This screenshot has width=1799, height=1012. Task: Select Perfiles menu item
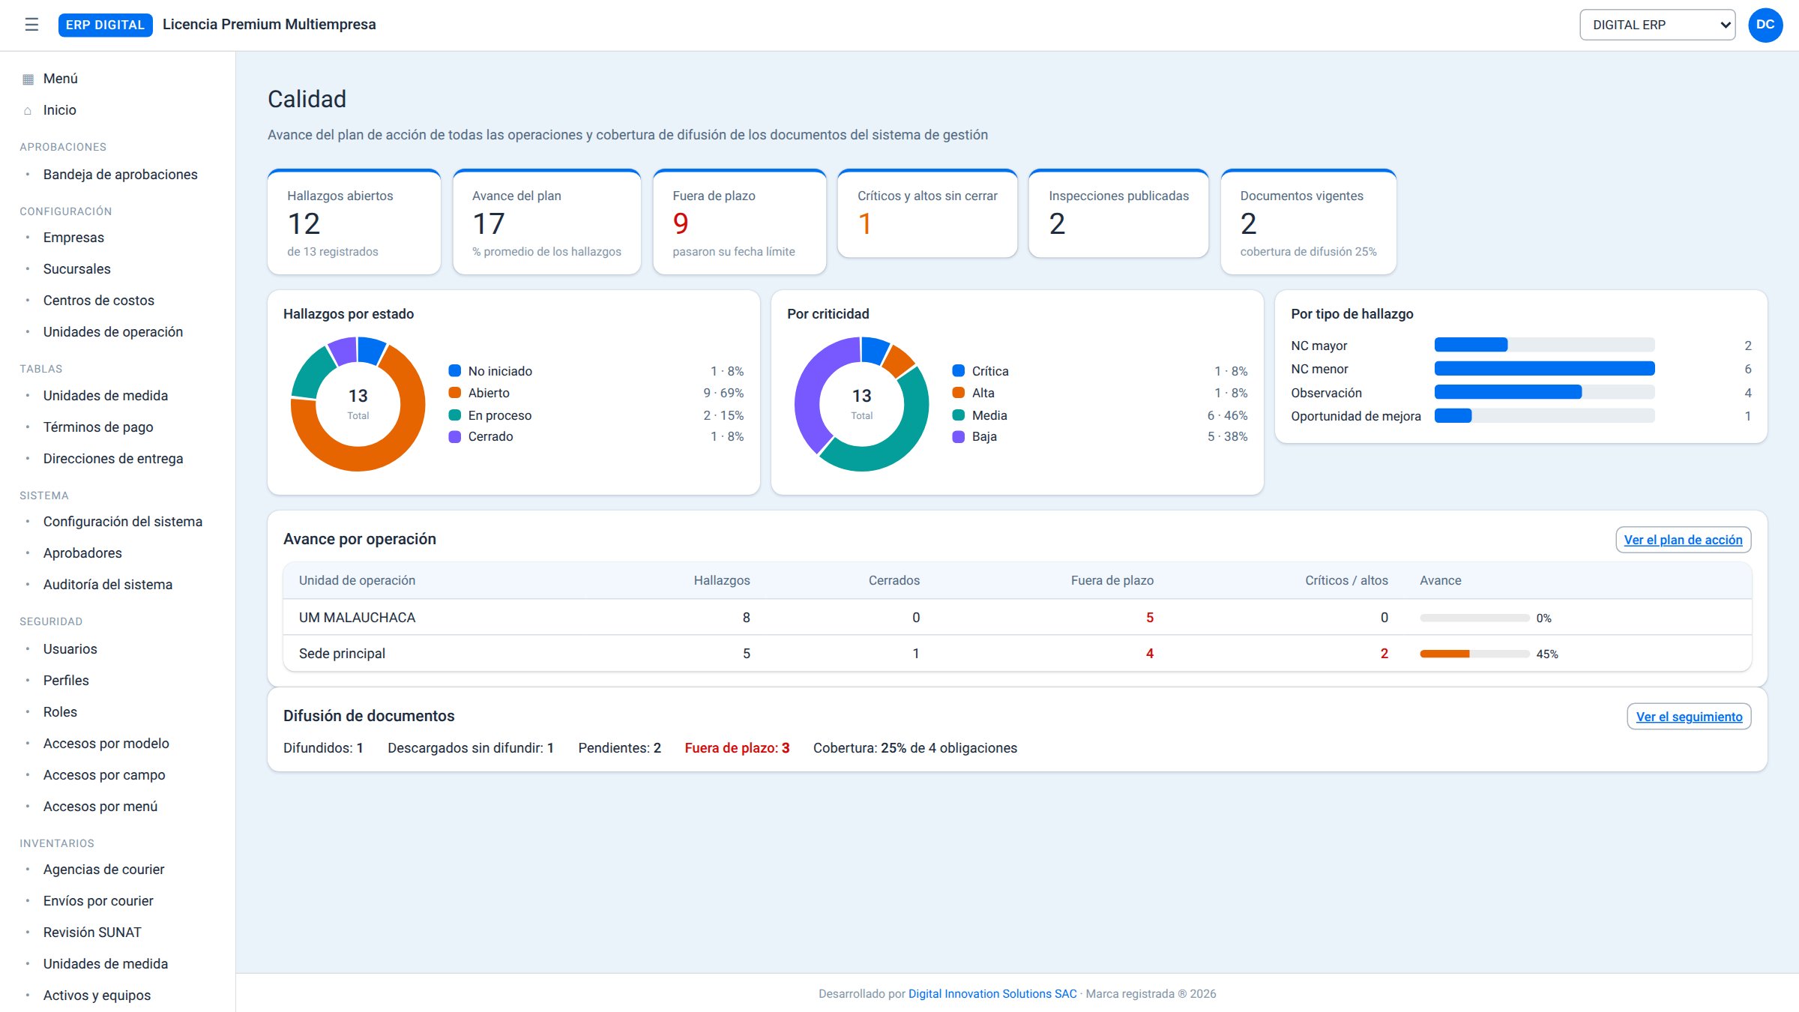pos(66,681)
